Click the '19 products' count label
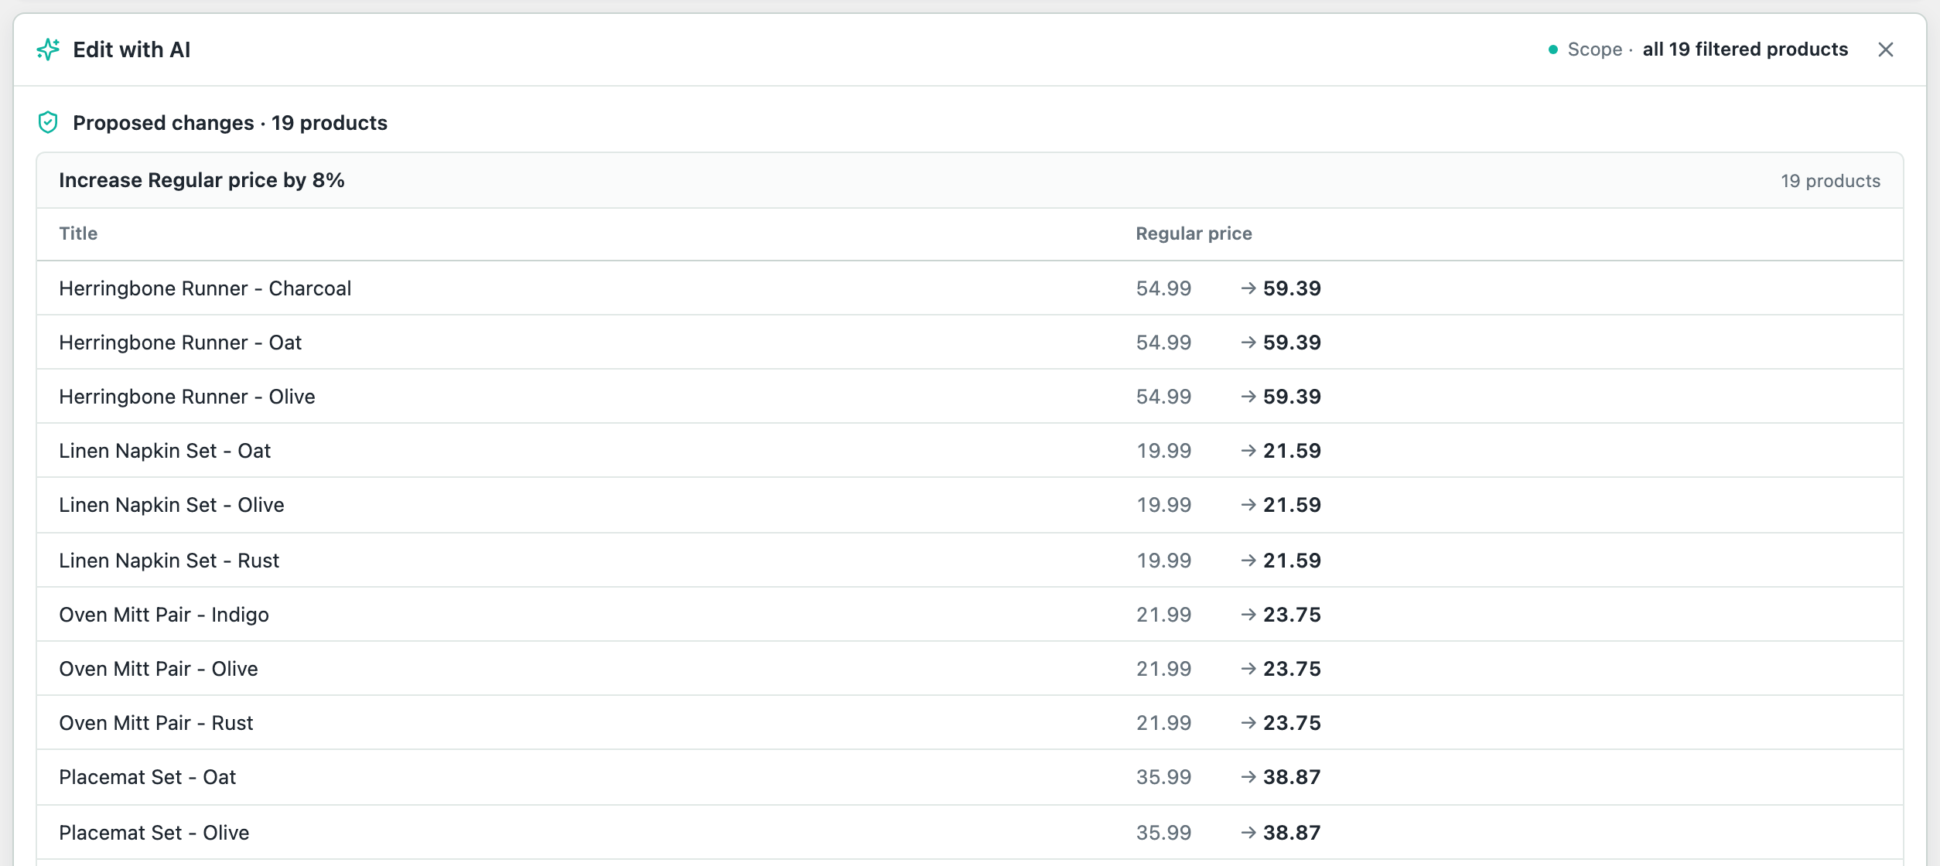1940x866 pixels. tap(1830, 181)
